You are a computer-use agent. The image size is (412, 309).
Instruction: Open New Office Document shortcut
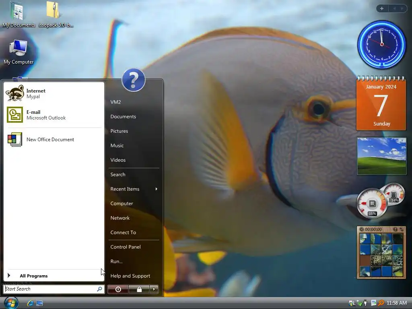click(54, 140)
